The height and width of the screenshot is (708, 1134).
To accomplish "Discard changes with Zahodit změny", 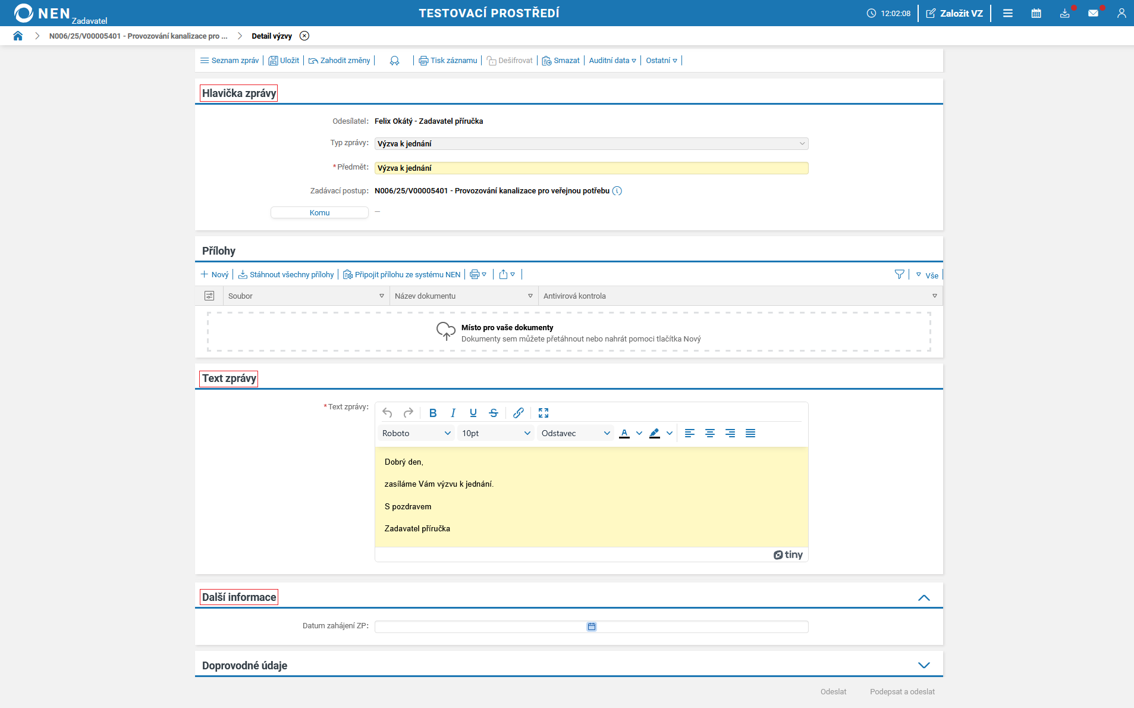I will pyautogui.click(x=339, y=61).
